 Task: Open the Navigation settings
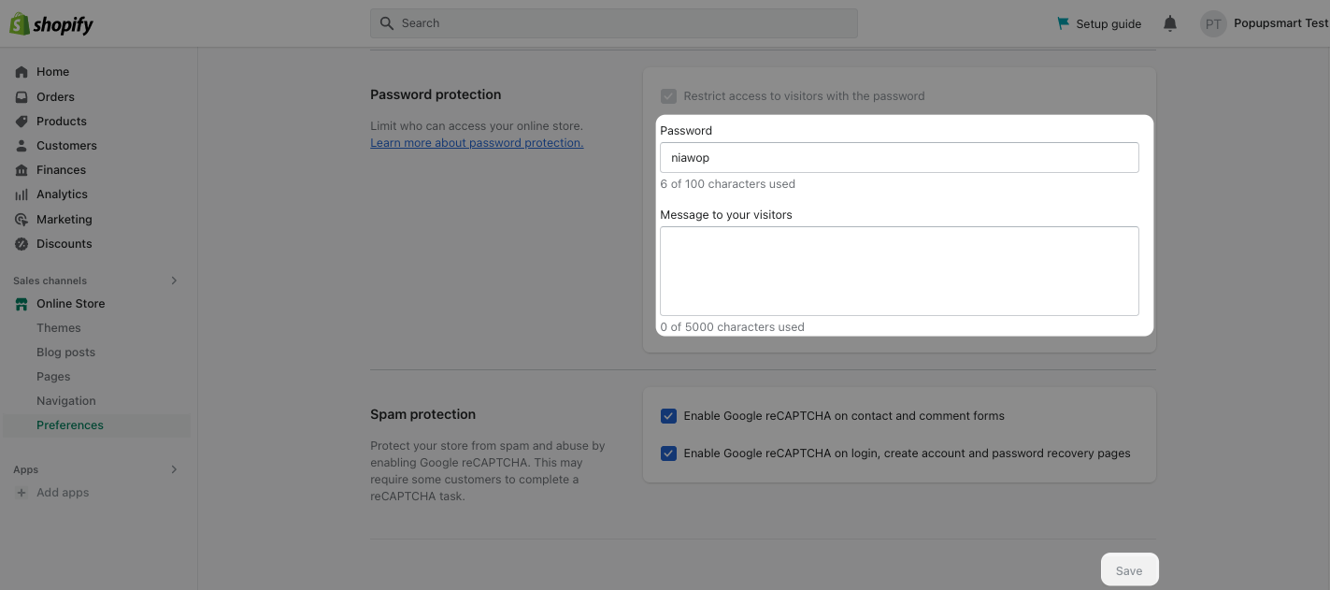(x=65, y=400)
